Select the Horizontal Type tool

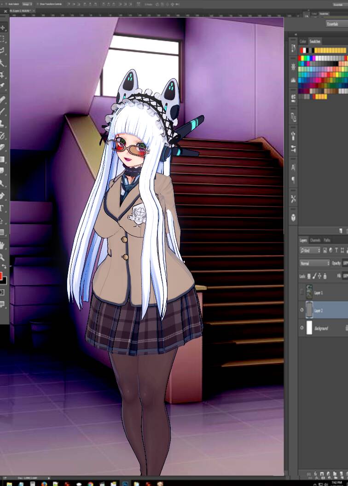pyautogui.click(x=3, y=208)
